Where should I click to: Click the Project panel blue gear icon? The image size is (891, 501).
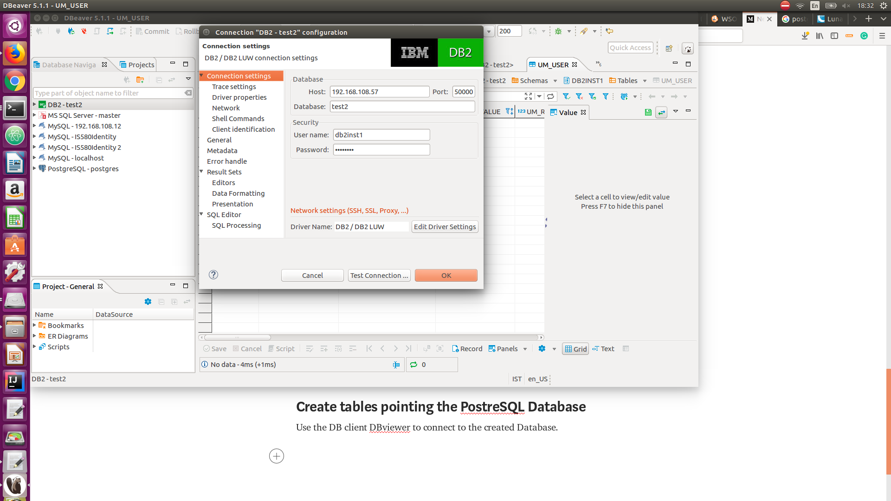(x=148, y=302)
